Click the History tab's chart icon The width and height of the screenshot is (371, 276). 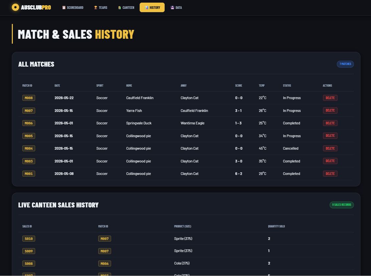(147, 8)
